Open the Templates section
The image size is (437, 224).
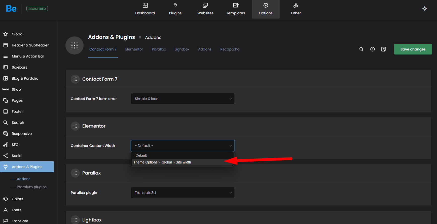pyautogui.click(x=235, y=9)
